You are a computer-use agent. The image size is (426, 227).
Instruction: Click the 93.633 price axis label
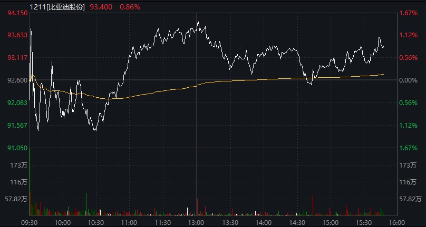tap(17, 35)
